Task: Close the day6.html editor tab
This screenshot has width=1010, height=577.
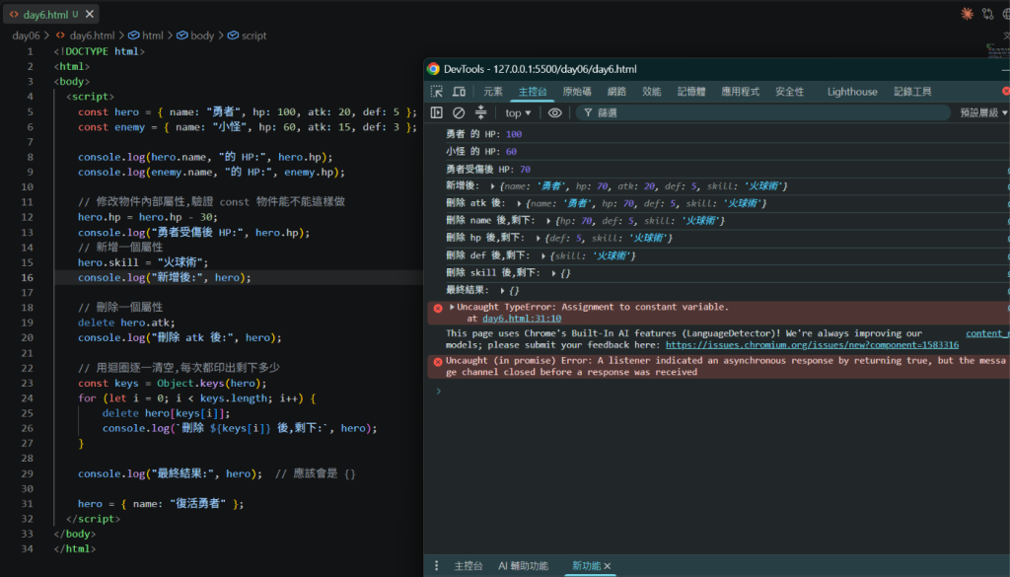Action: [x=90, y=14]
